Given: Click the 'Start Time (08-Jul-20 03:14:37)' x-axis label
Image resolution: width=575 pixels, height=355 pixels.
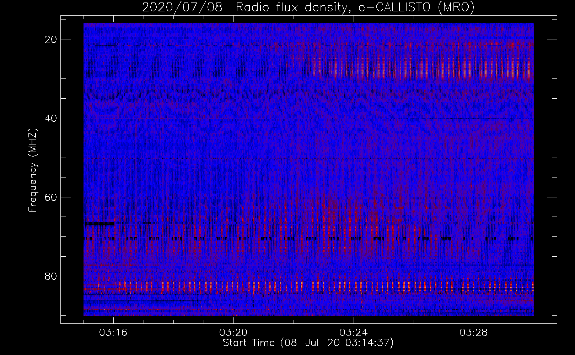Looking at the screenshot, I should (x=308, y=343).
